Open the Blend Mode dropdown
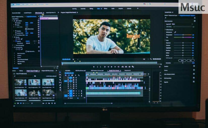208x128 pixels. tap(31, 43)
